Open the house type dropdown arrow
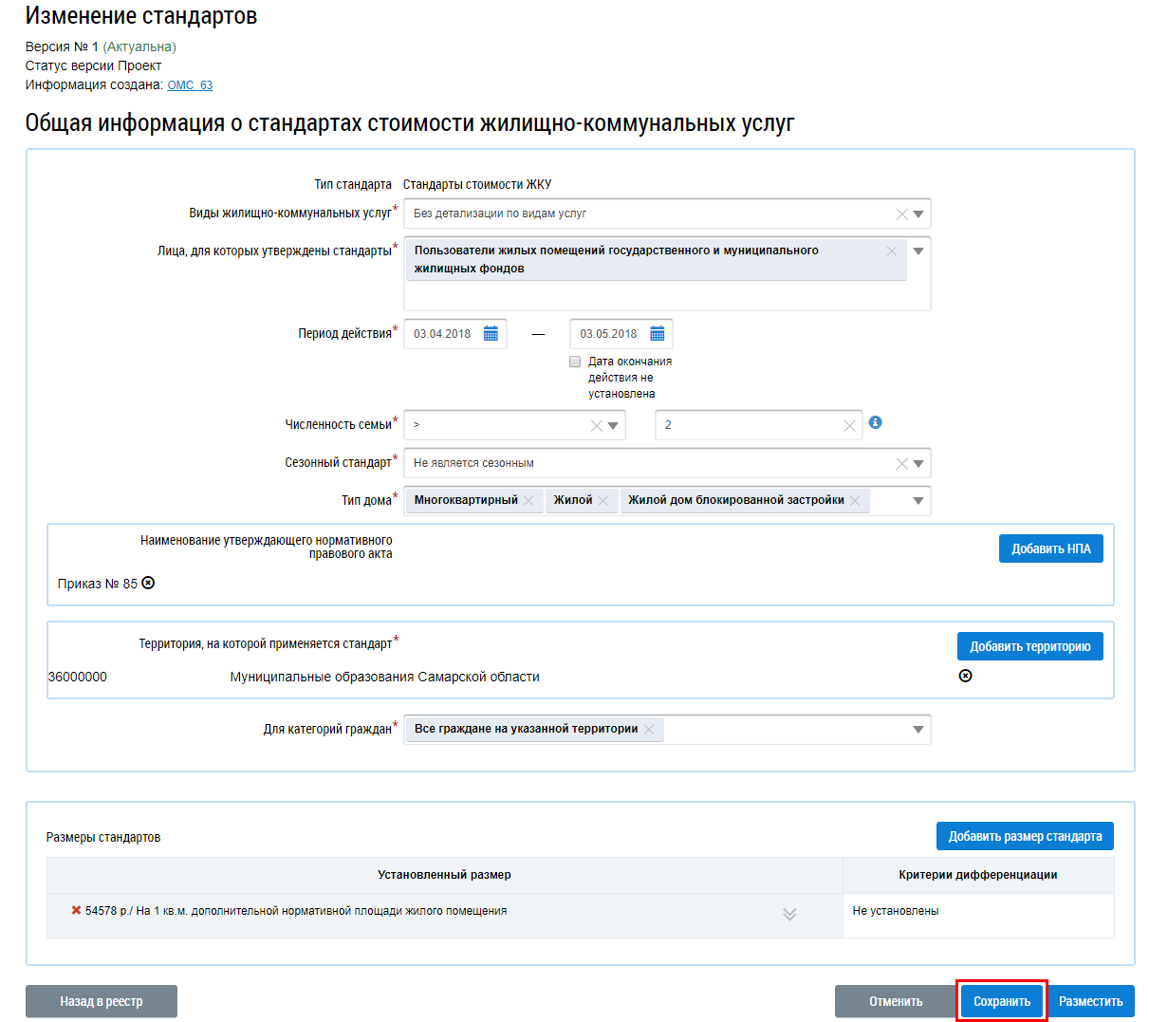 [918, 501]
